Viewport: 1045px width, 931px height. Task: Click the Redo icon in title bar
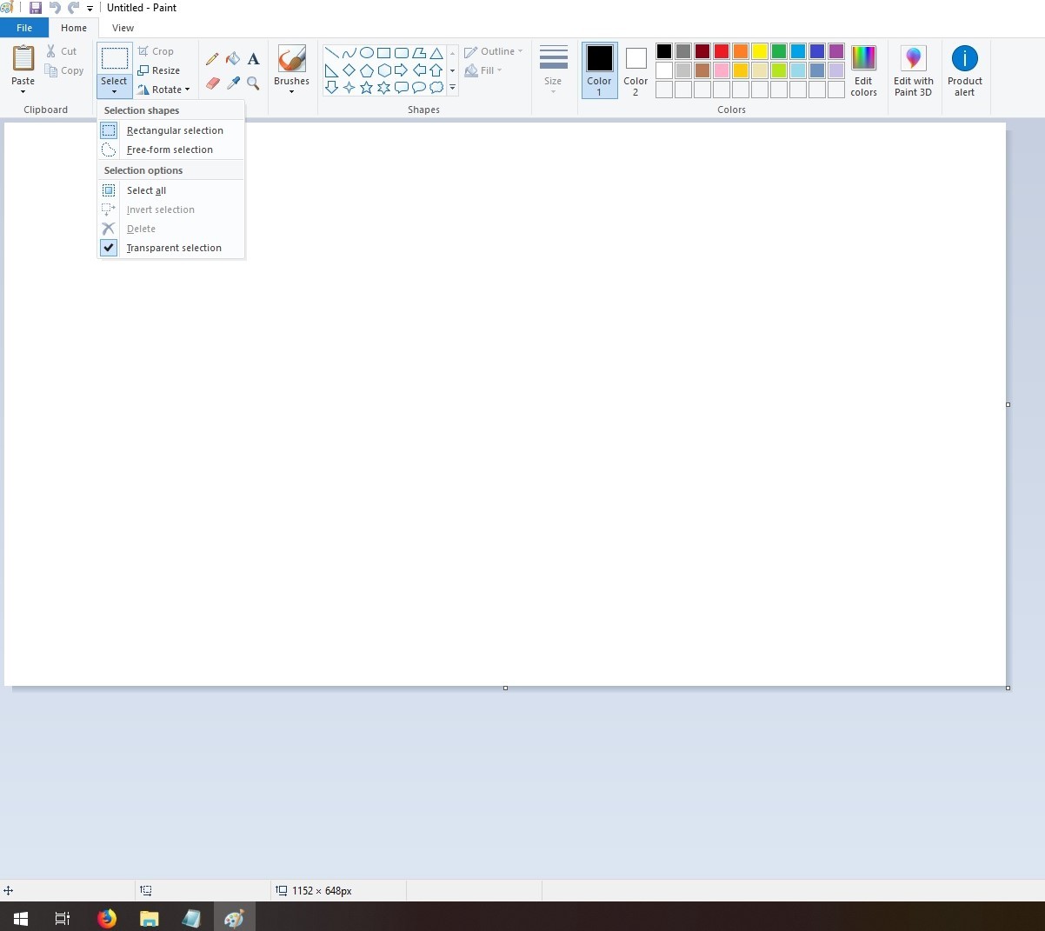[73, 8]
